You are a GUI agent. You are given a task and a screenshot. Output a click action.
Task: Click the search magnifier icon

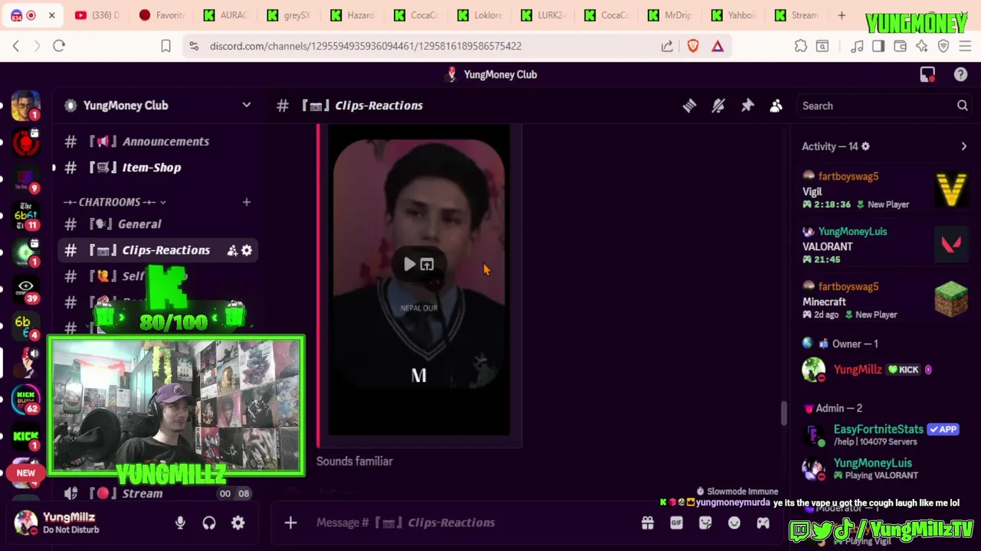pos(963,106)
